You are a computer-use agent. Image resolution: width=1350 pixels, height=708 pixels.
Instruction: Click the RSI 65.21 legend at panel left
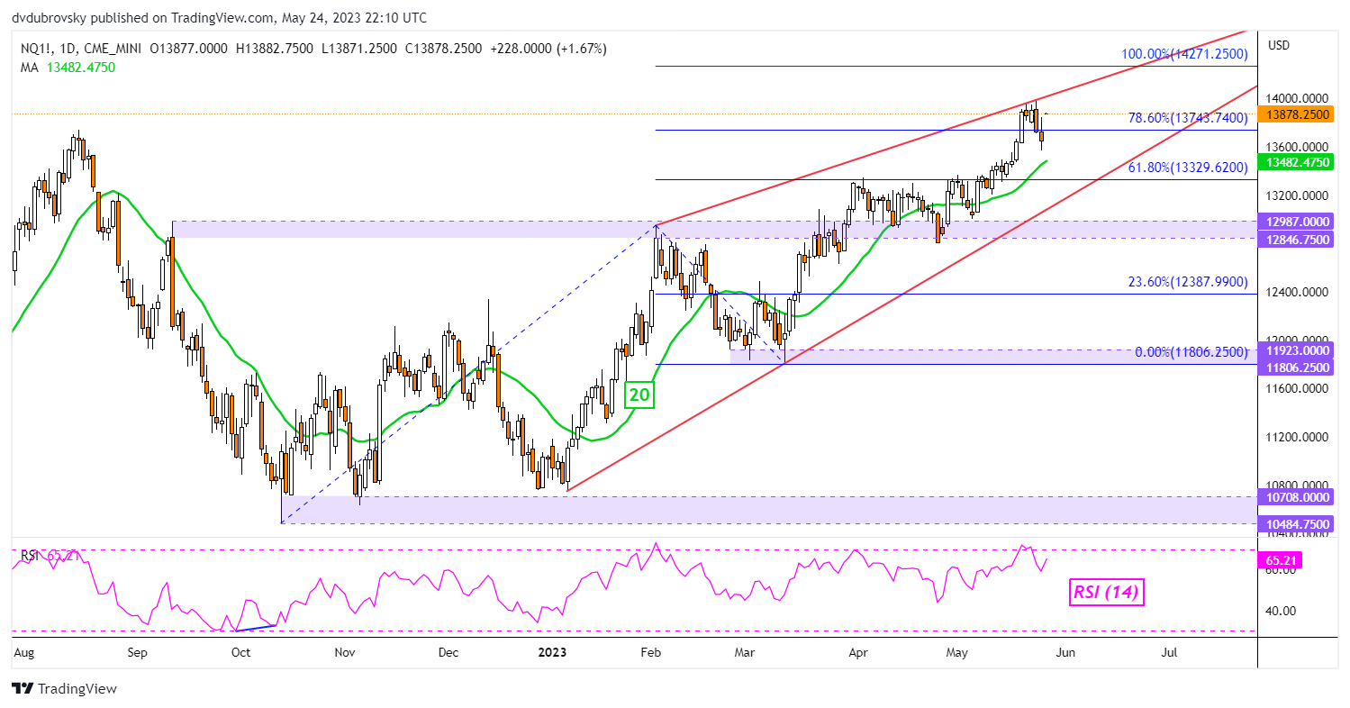coord(50,556)
